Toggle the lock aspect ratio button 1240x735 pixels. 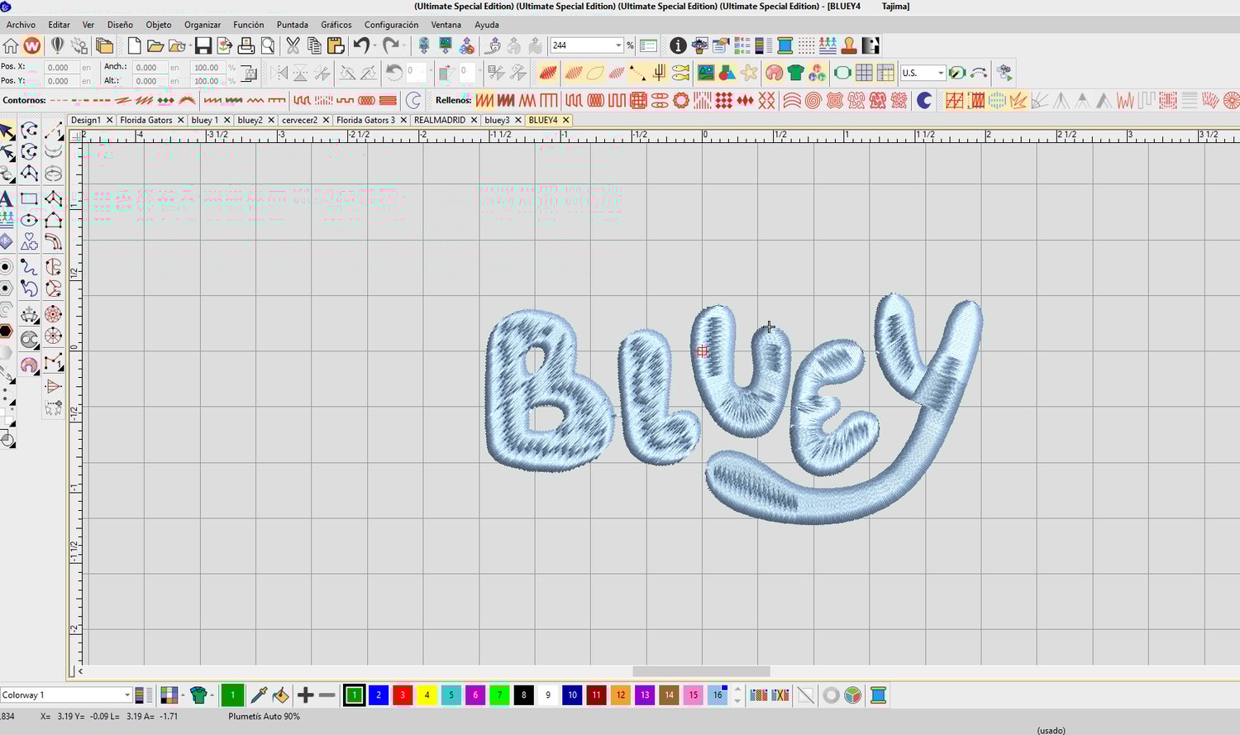[249, 74]
